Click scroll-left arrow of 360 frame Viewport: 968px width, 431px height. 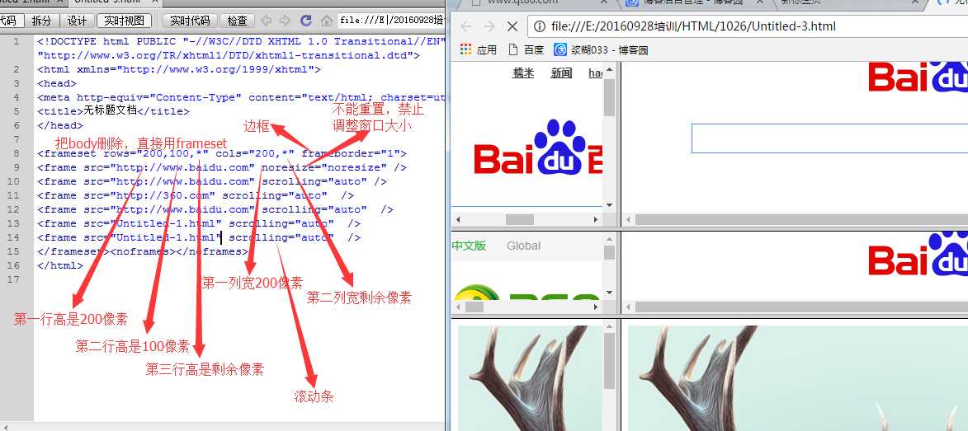[x=457, y=307]
